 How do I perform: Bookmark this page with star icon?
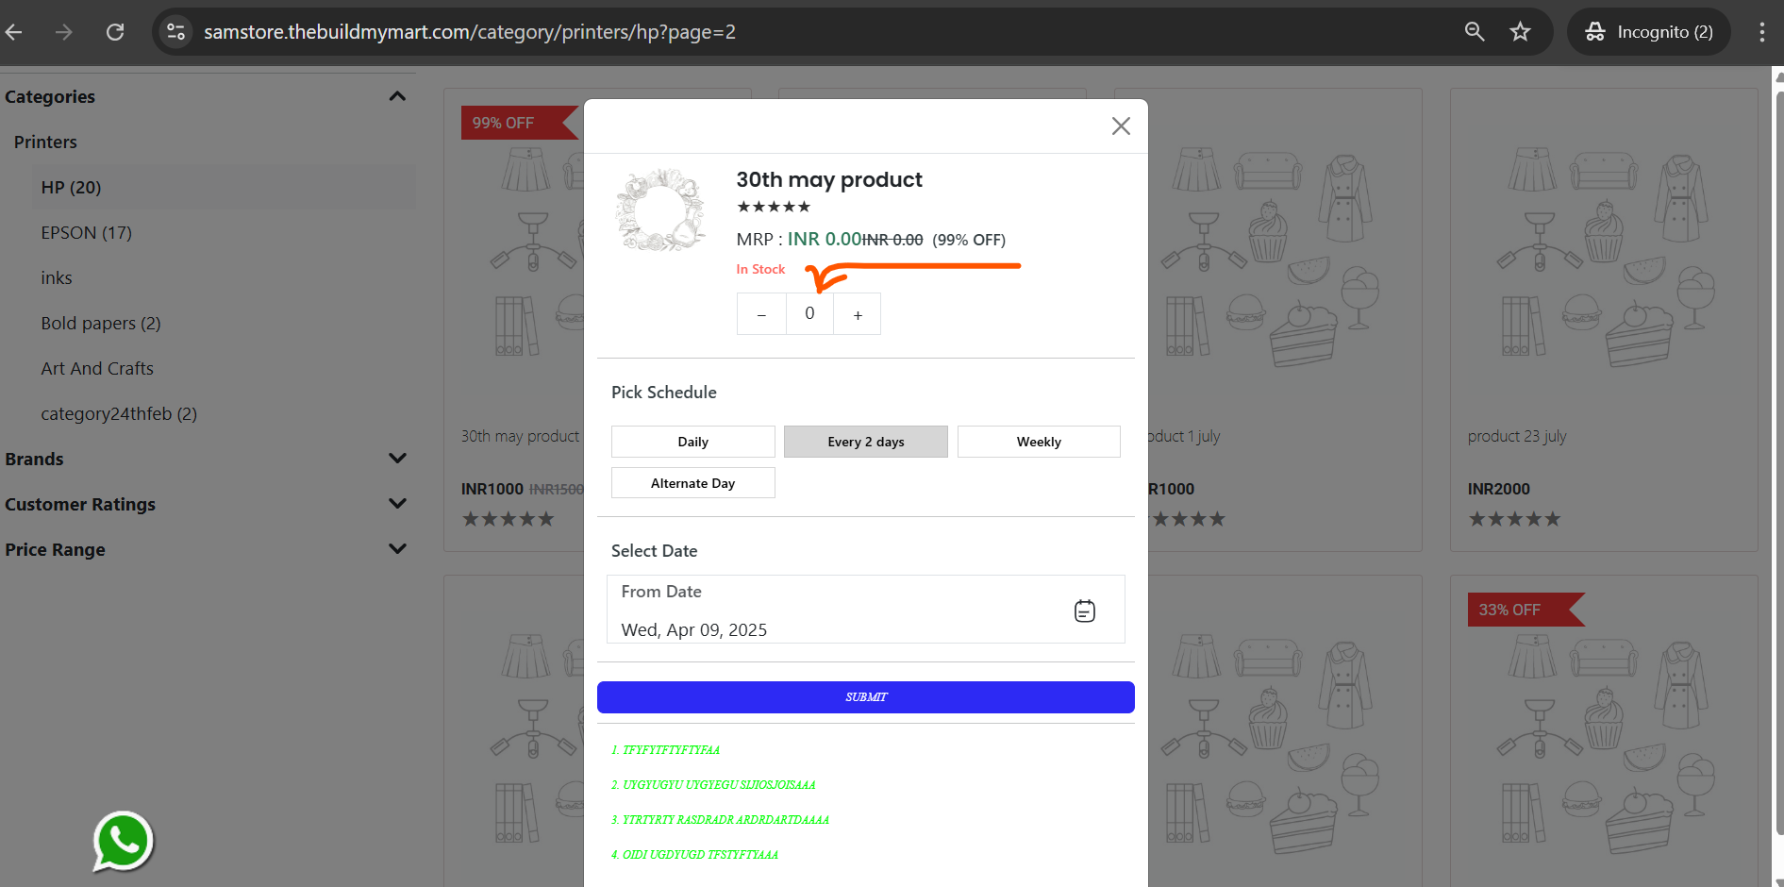click(1520, 32)
